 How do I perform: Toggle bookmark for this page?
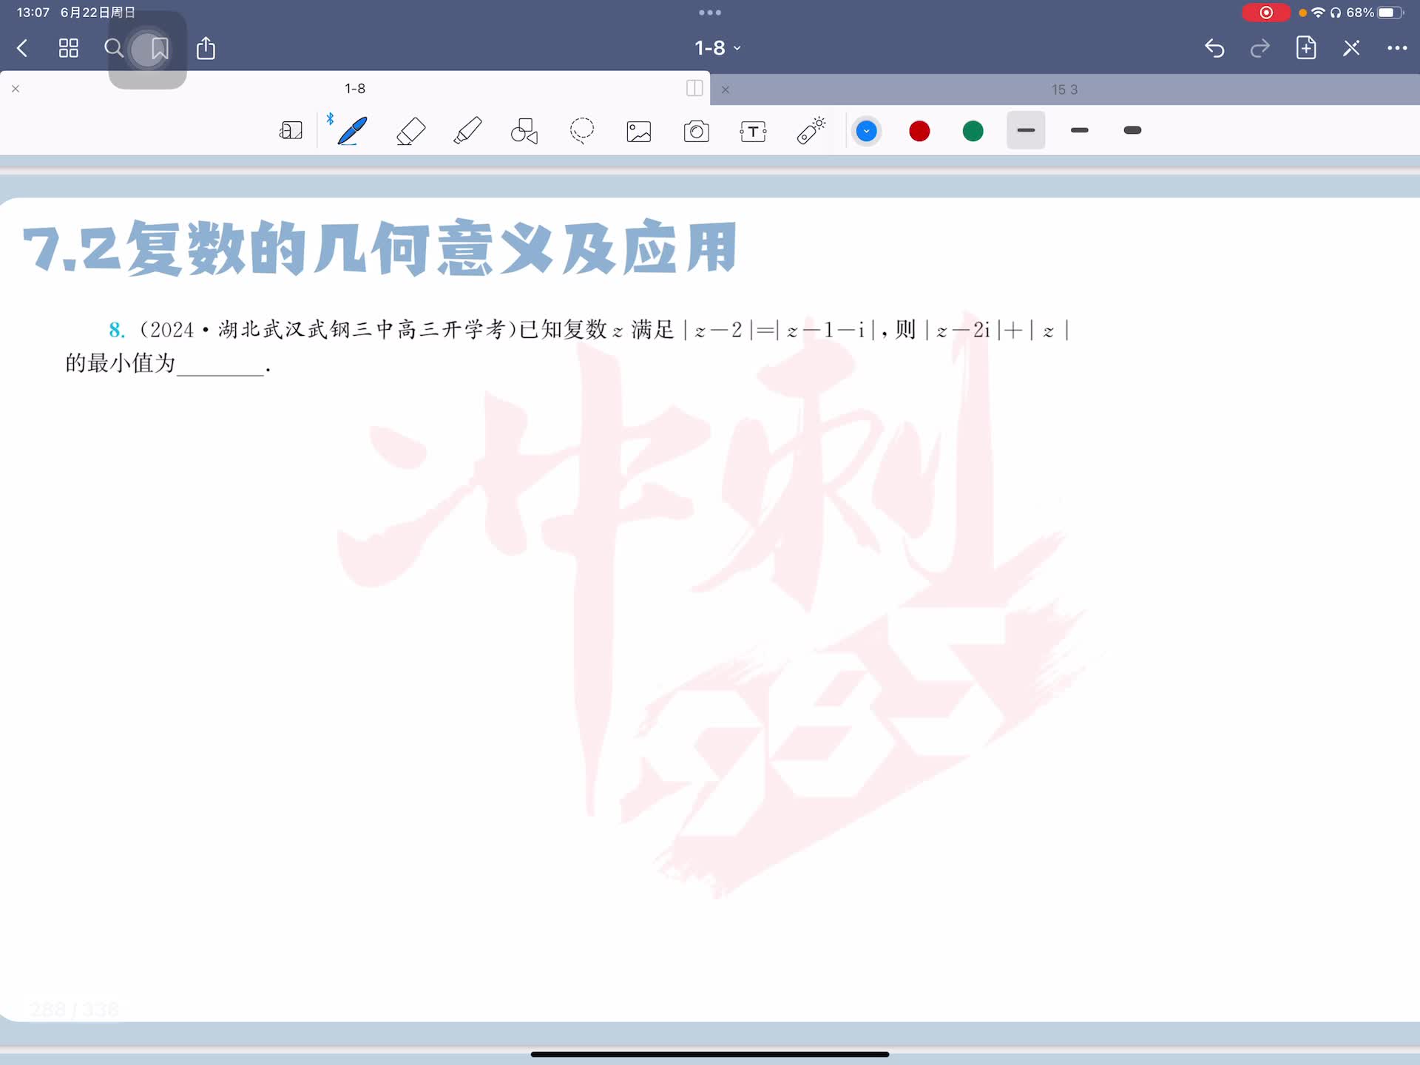coord(159,49)
